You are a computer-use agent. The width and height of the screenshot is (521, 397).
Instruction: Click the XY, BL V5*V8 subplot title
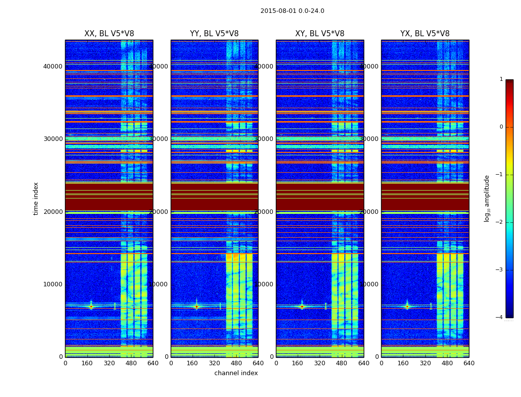coord(320,34)
